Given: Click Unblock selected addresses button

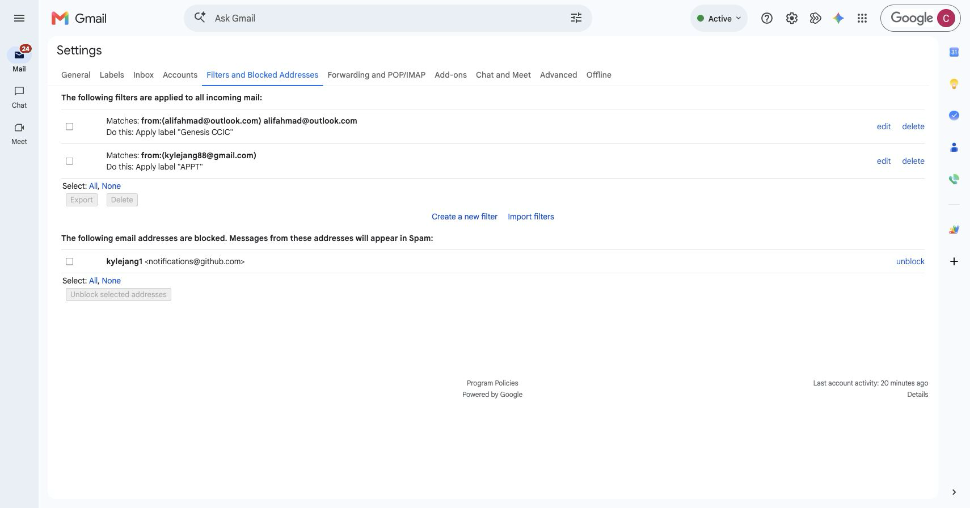Looking at the screenshot, I should pyautogui.click(x=119, y=294).
